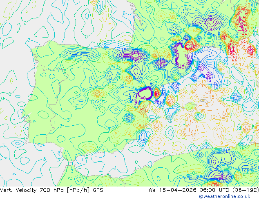Click the red '-30' contour label

tap(232, 58)
